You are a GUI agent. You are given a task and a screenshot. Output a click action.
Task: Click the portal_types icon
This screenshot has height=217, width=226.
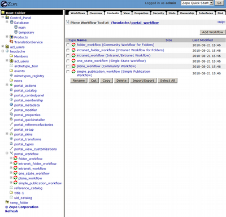coord(11,144)
